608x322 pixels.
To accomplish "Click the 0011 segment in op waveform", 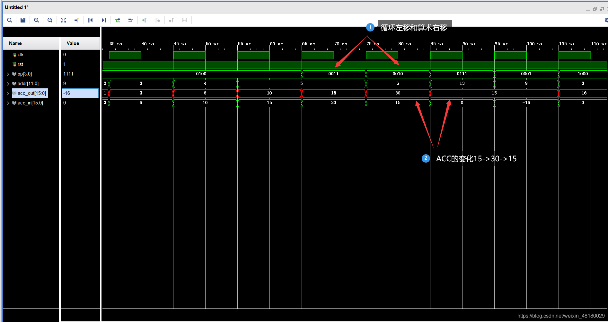I will click(334, 74).
